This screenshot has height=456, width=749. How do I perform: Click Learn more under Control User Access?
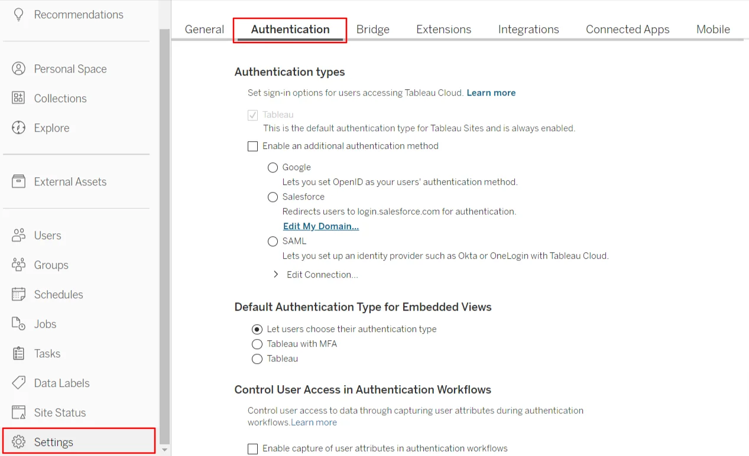click(314, 422)
